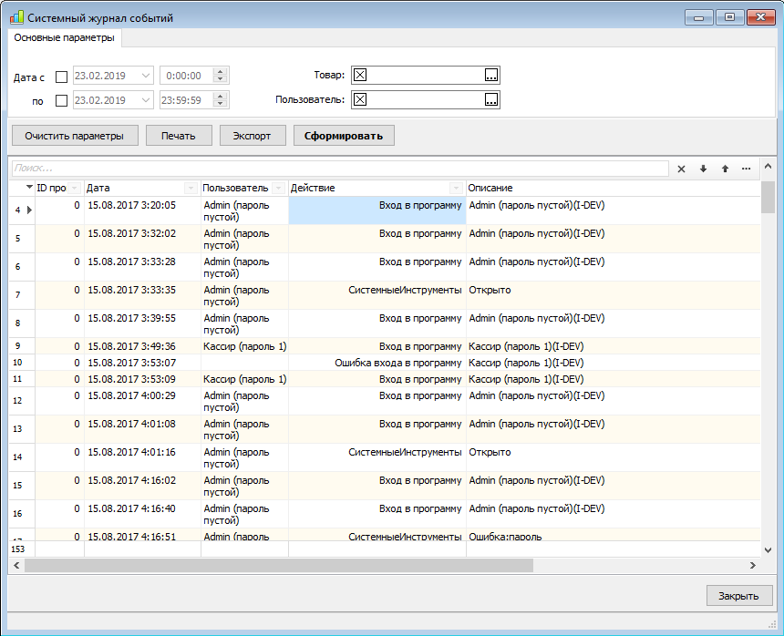784x636 pixels.
Task: Jump to previous search result with up arrow
Action: [725, 169]
